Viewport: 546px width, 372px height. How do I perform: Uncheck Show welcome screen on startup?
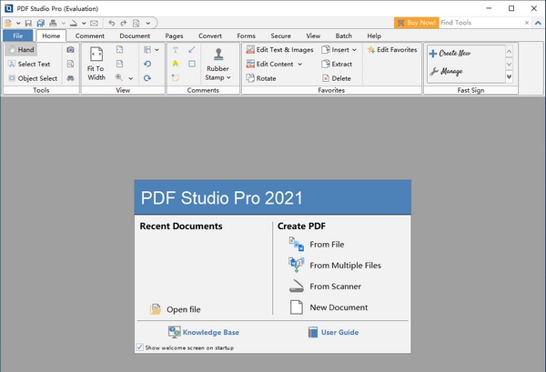click(139, 347)
